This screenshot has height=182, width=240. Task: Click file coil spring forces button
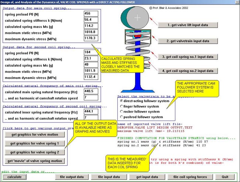(x=190, y=177)
